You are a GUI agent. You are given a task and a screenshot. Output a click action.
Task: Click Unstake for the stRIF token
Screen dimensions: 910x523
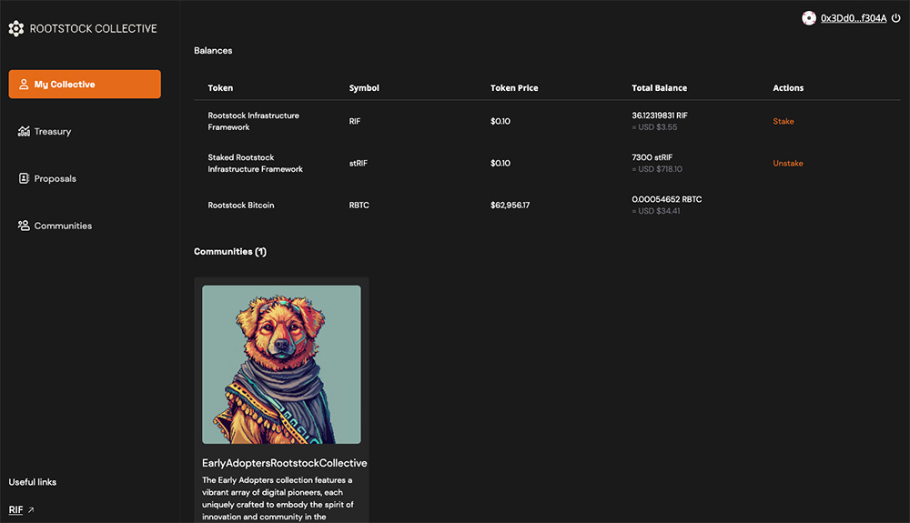pos(787,164)
